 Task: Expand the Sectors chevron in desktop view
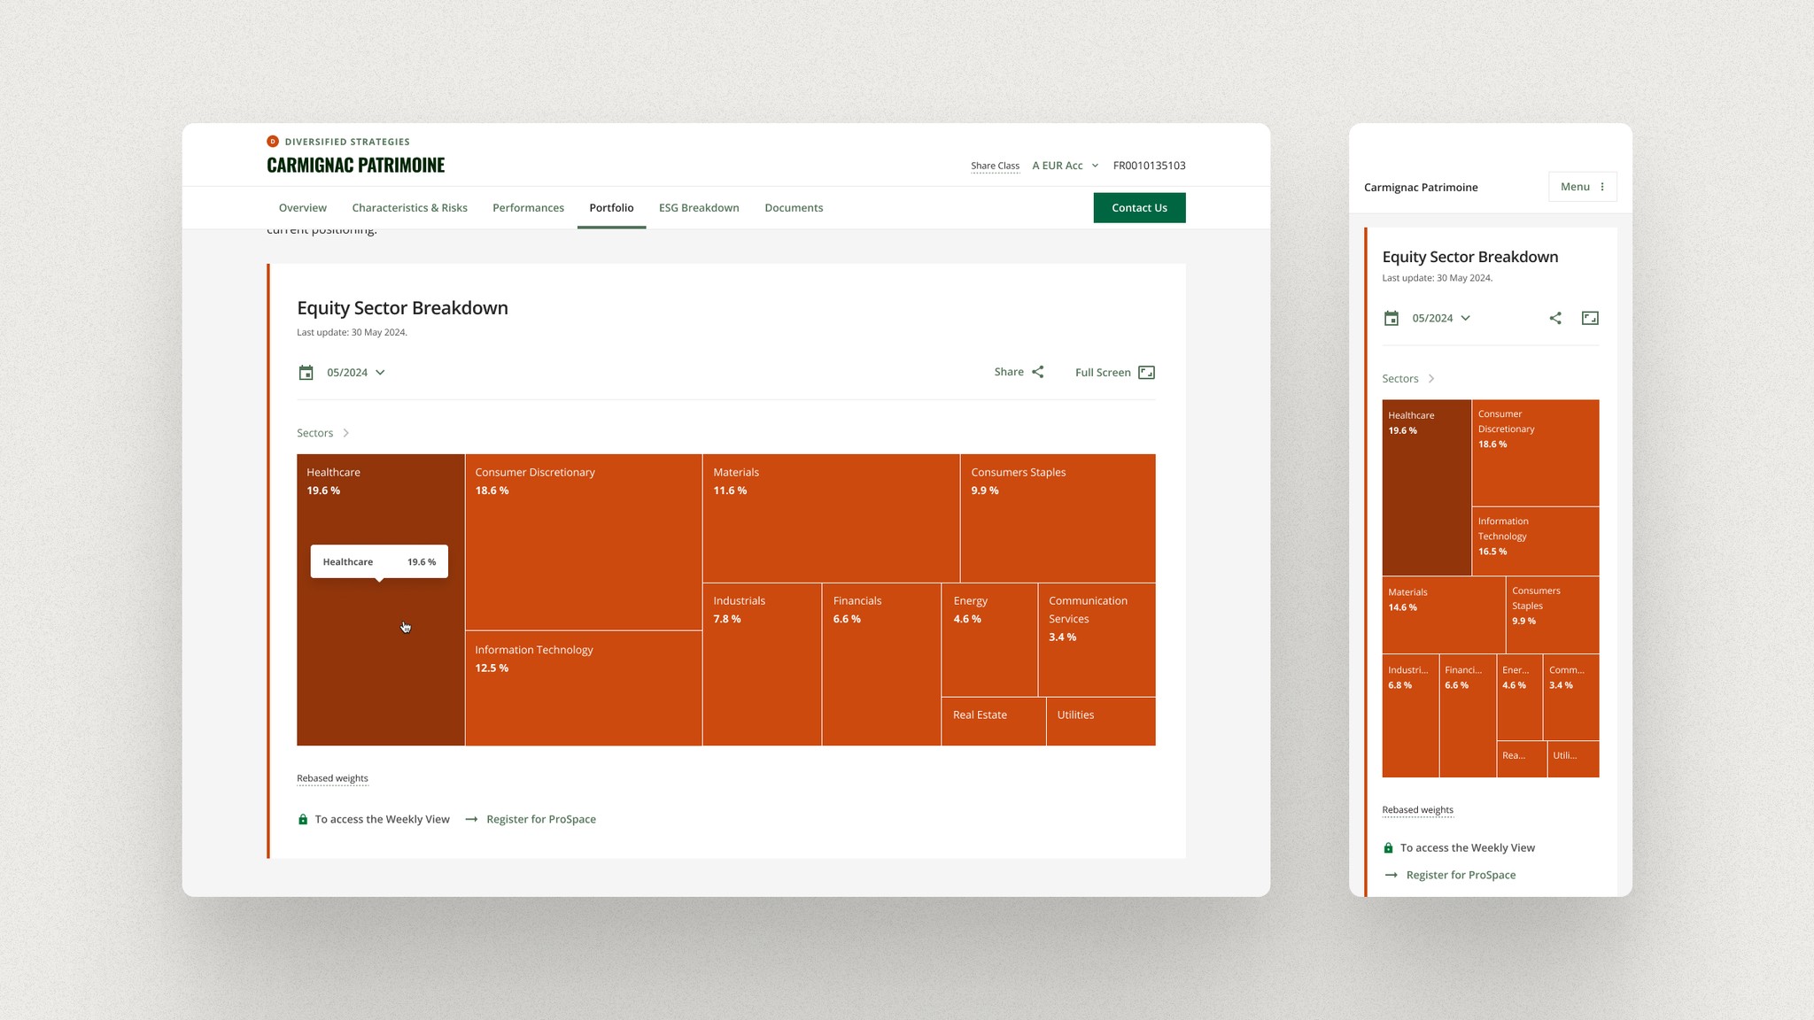click(346, 433)
